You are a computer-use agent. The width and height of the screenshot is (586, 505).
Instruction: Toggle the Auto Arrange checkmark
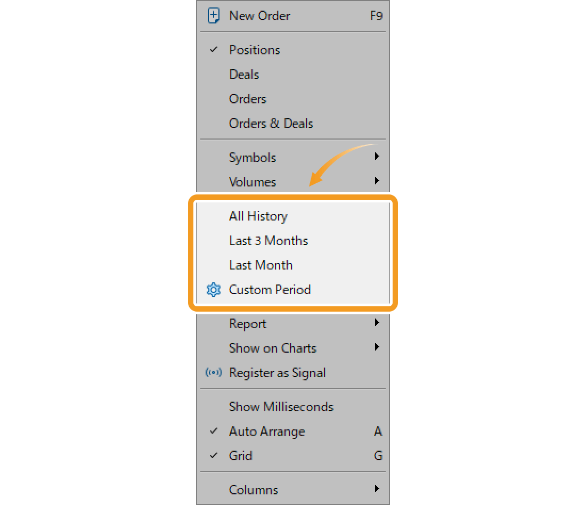pos(214,431)
